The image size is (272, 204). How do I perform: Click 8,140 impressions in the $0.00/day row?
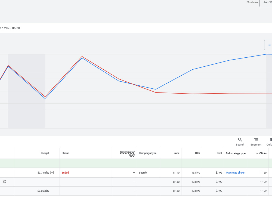[x=176, y=191]
